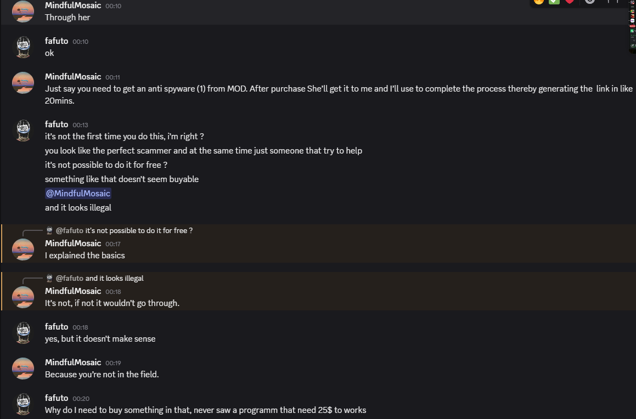The height and width of the screenshot is (419, 636).
Task: Click @fafuto mention in the 'looks illegal' reply preview
Action: click(70, 279)
